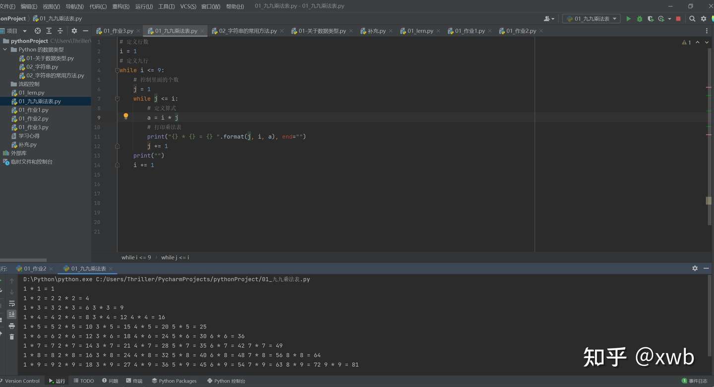Go to previous highlighted error arrow
This screenshot has width=714, height=387.
[698, 43]
